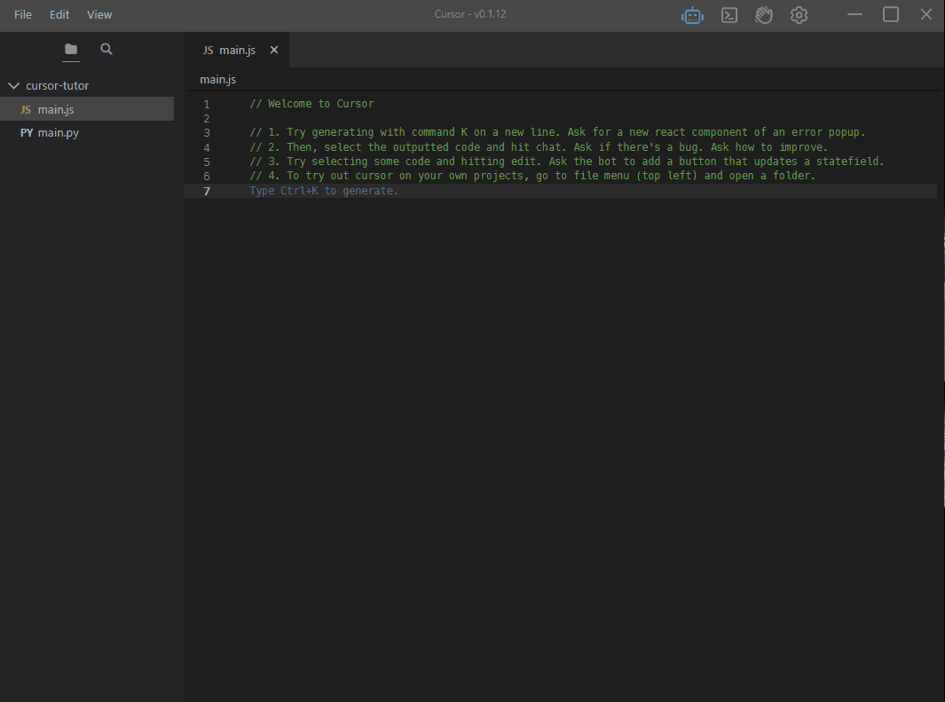Click the comment line starting '// 3. Try selecting'
Viewport: 945px width, 702px height.
pos(566,162)
